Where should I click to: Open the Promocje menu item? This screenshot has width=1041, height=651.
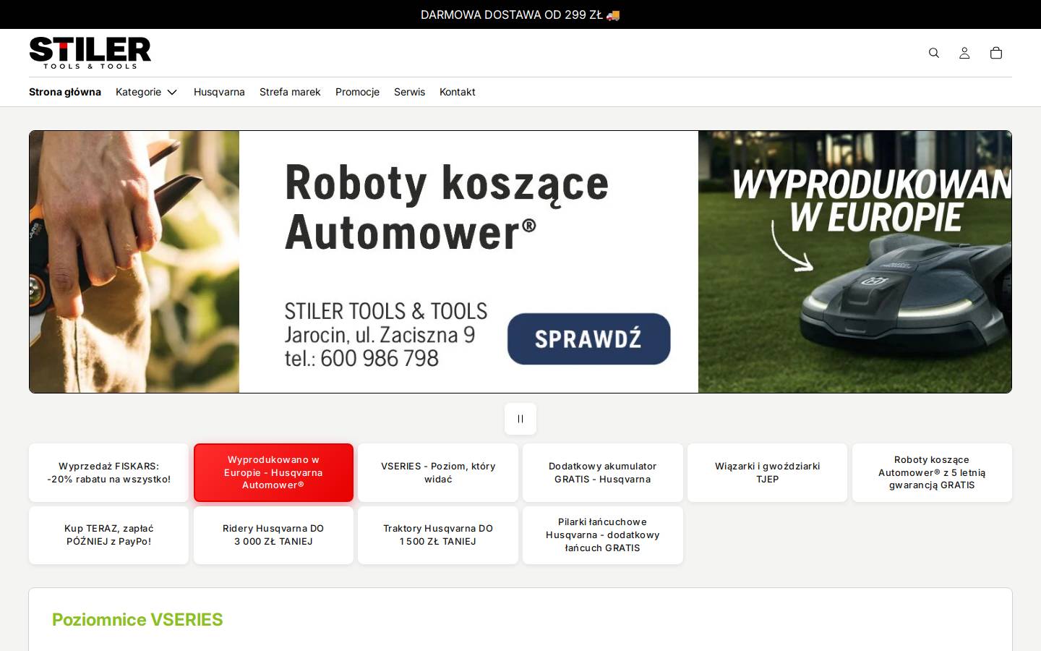357,92
